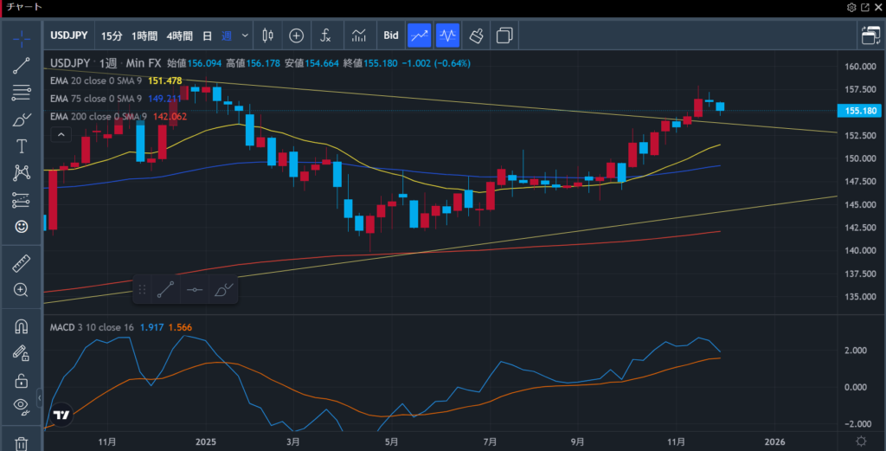Collapse the indicator legend chevron
886x451 pixels.
[61, 134]
